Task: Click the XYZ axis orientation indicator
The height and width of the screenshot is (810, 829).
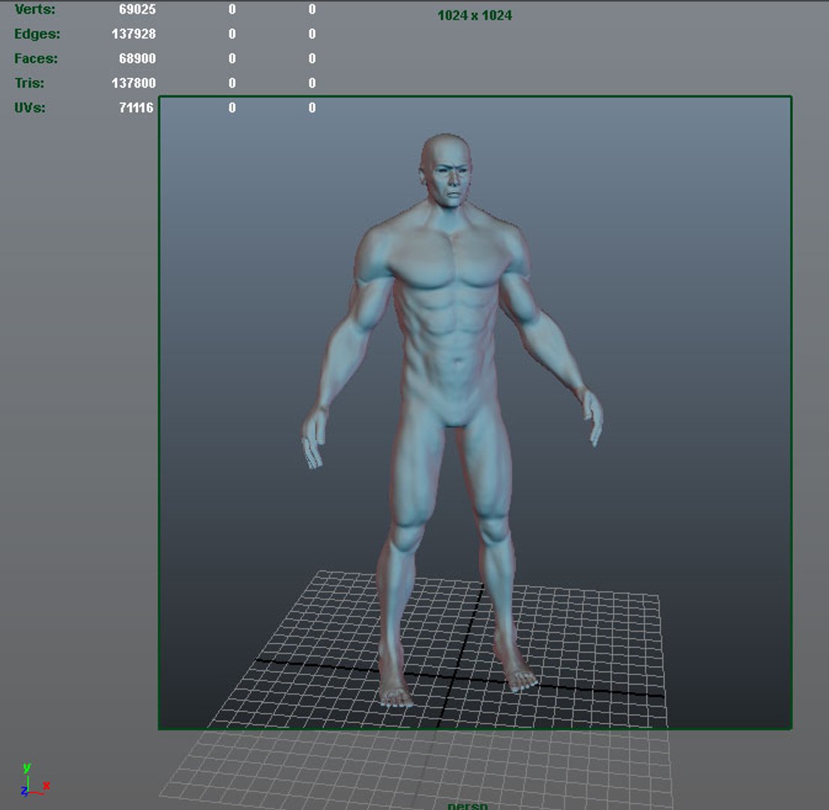Action: [34, 780]
